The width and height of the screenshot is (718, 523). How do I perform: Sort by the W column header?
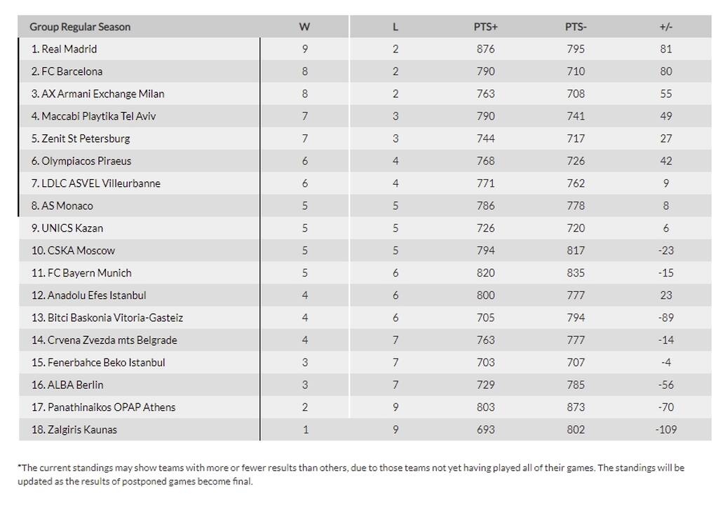(304, 27)
